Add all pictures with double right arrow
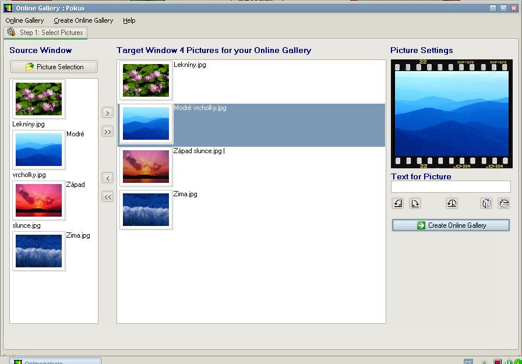 pos(108,132)
